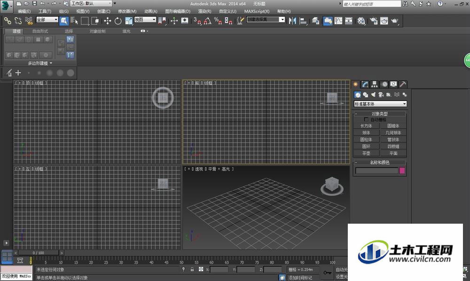
Task: Click the magenta object color swatch
Action: [402, 171]
